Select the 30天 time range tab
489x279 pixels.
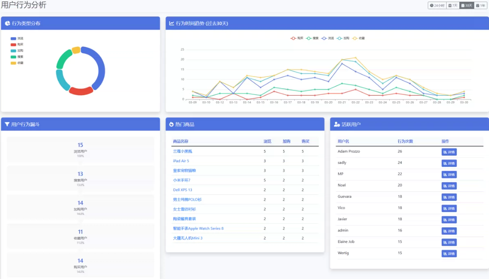pos(466,5)
